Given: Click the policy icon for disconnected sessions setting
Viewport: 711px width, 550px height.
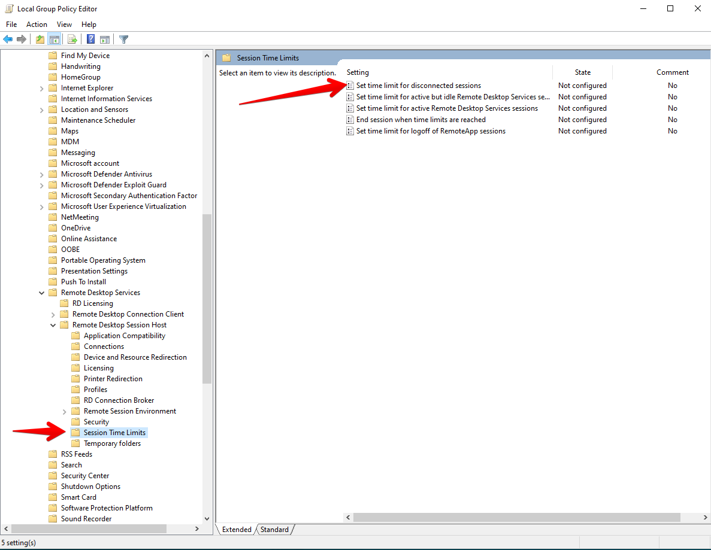Looking at the screenshot, I should [350, 86].
